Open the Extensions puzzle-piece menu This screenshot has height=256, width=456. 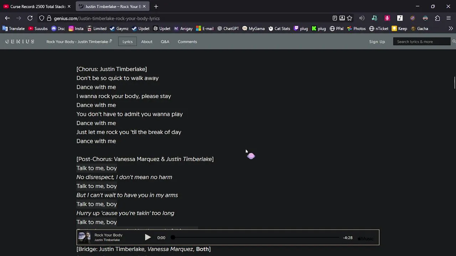[x=437, y=18]
